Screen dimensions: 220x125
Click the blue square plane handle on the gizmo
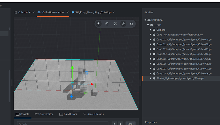[x=86, y=73]
